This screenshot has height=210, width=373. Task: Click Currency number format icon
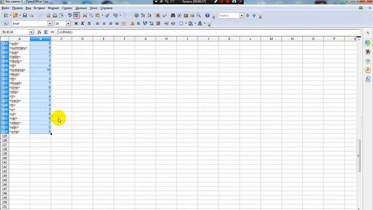132,23
